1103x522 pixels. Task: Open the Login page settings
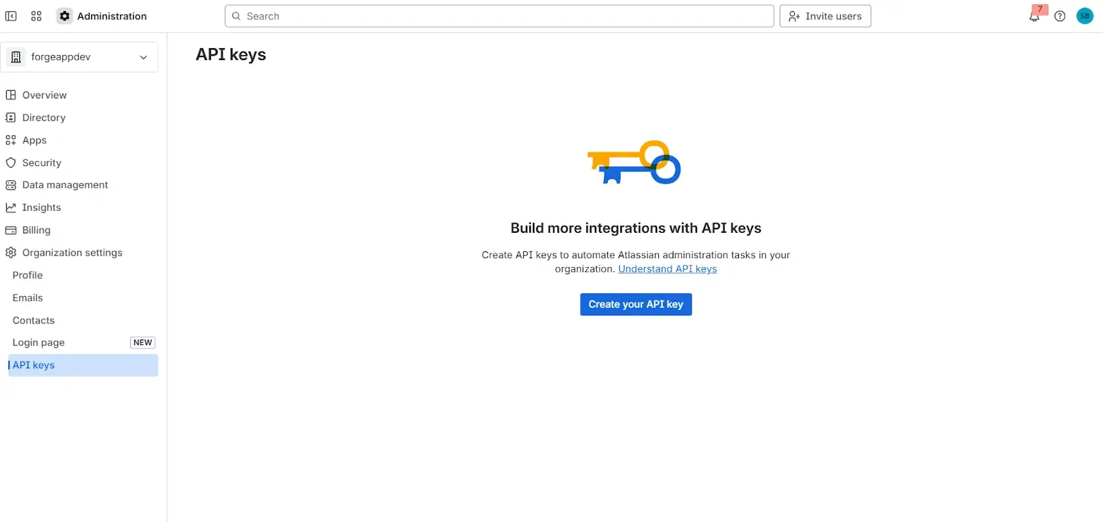tap(39, 342)
